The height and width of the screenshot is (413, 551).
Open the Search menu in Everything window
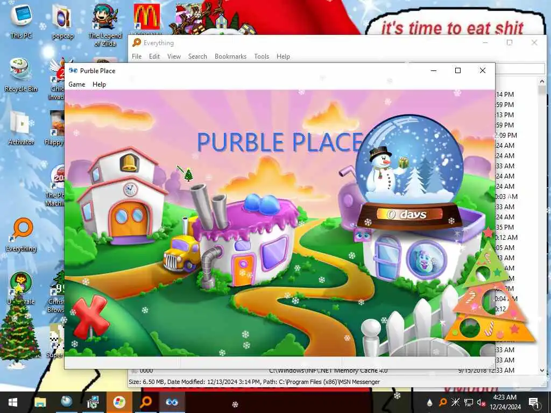click(x=197, y=56)
